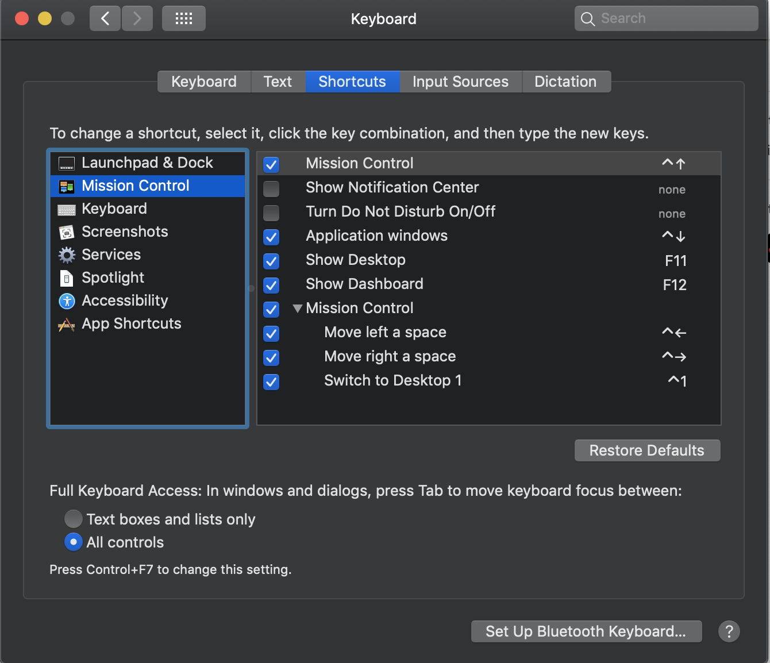The image size is (770, 663).
Task: Click the Screenshots category icon
Action: (67, 232)
